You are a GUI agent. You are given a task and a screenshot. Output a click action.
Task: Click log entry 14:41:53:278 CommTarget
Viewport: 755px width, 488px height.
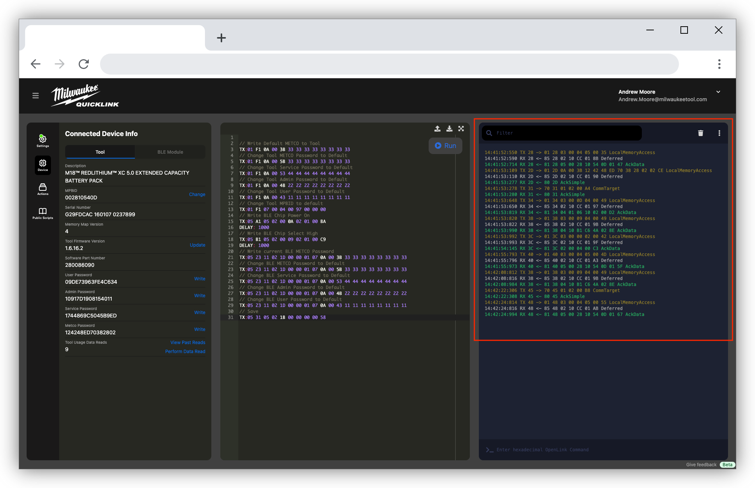click(x=552, y=189)
